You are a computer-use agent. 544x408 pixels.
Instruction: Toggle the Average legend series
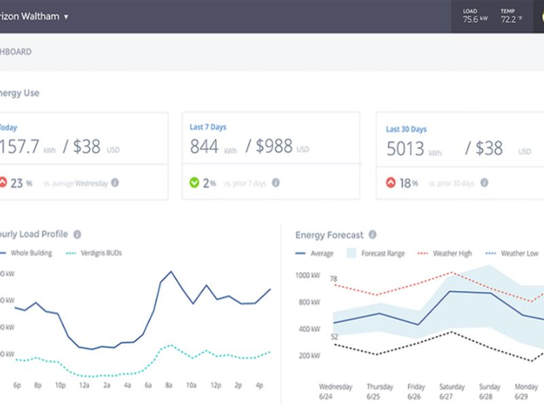click(x=314, y=253)
